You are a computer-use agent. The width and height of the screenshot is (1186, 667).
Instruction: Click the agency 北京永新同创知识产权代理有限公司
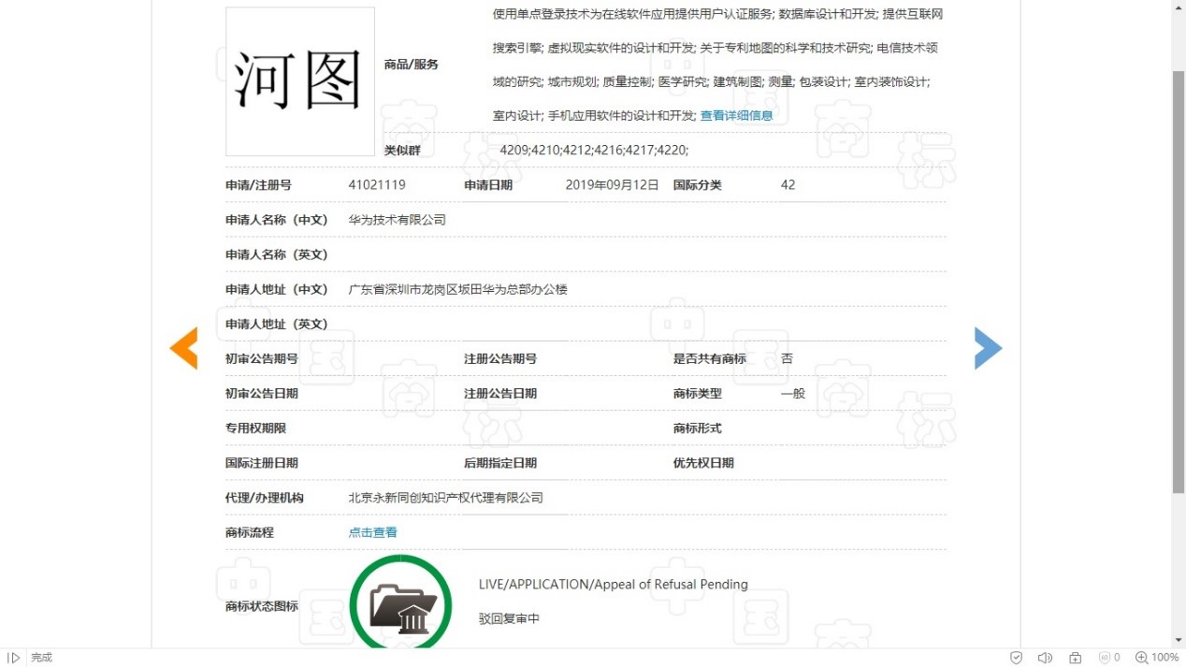446,498
